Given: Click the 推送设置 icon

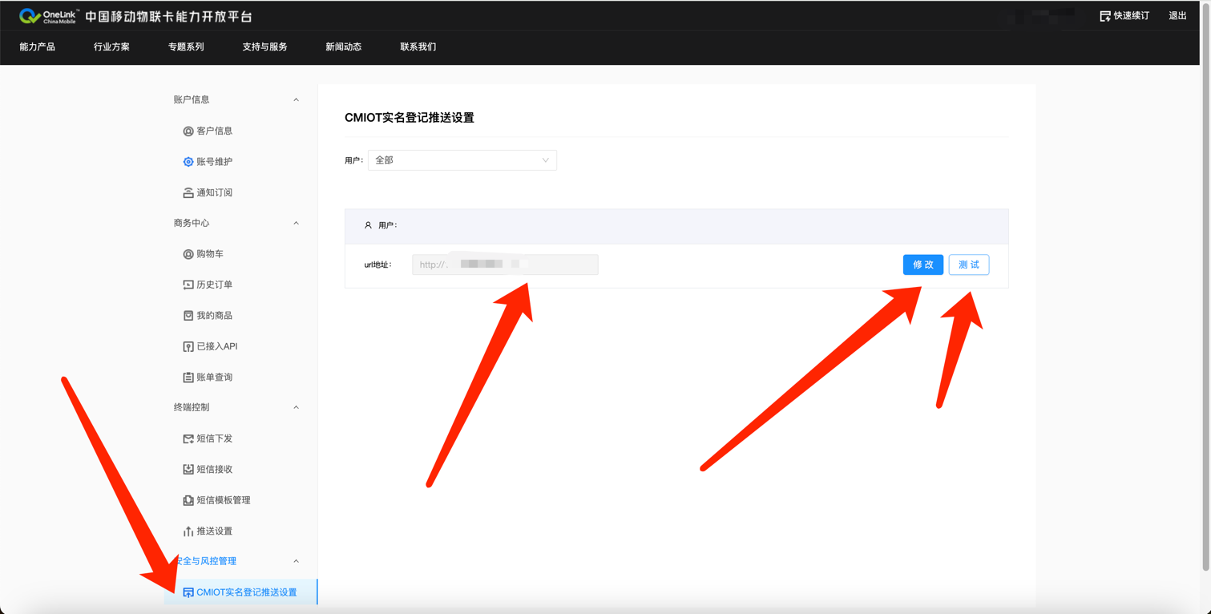Looking at the screenshot, I should tap(188, 531).
